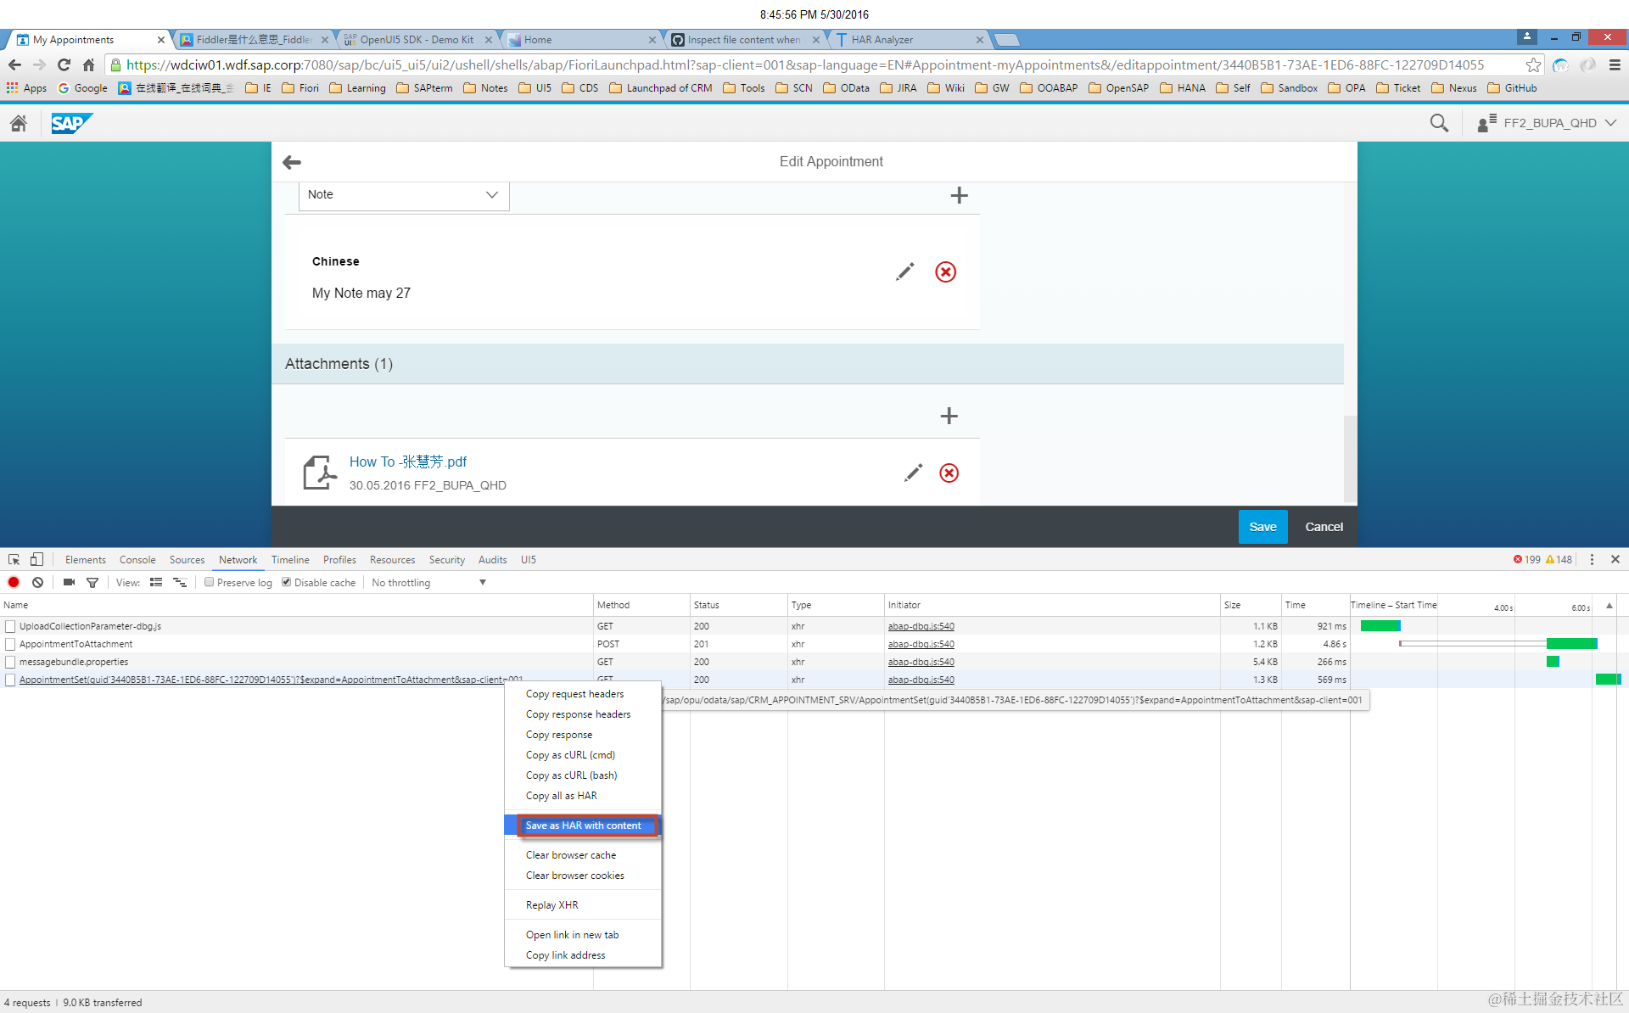This screenshot has height=1013, width=1629.
Task: Go to Fiori launchpad home icon
Action: (x=19, y=123)
